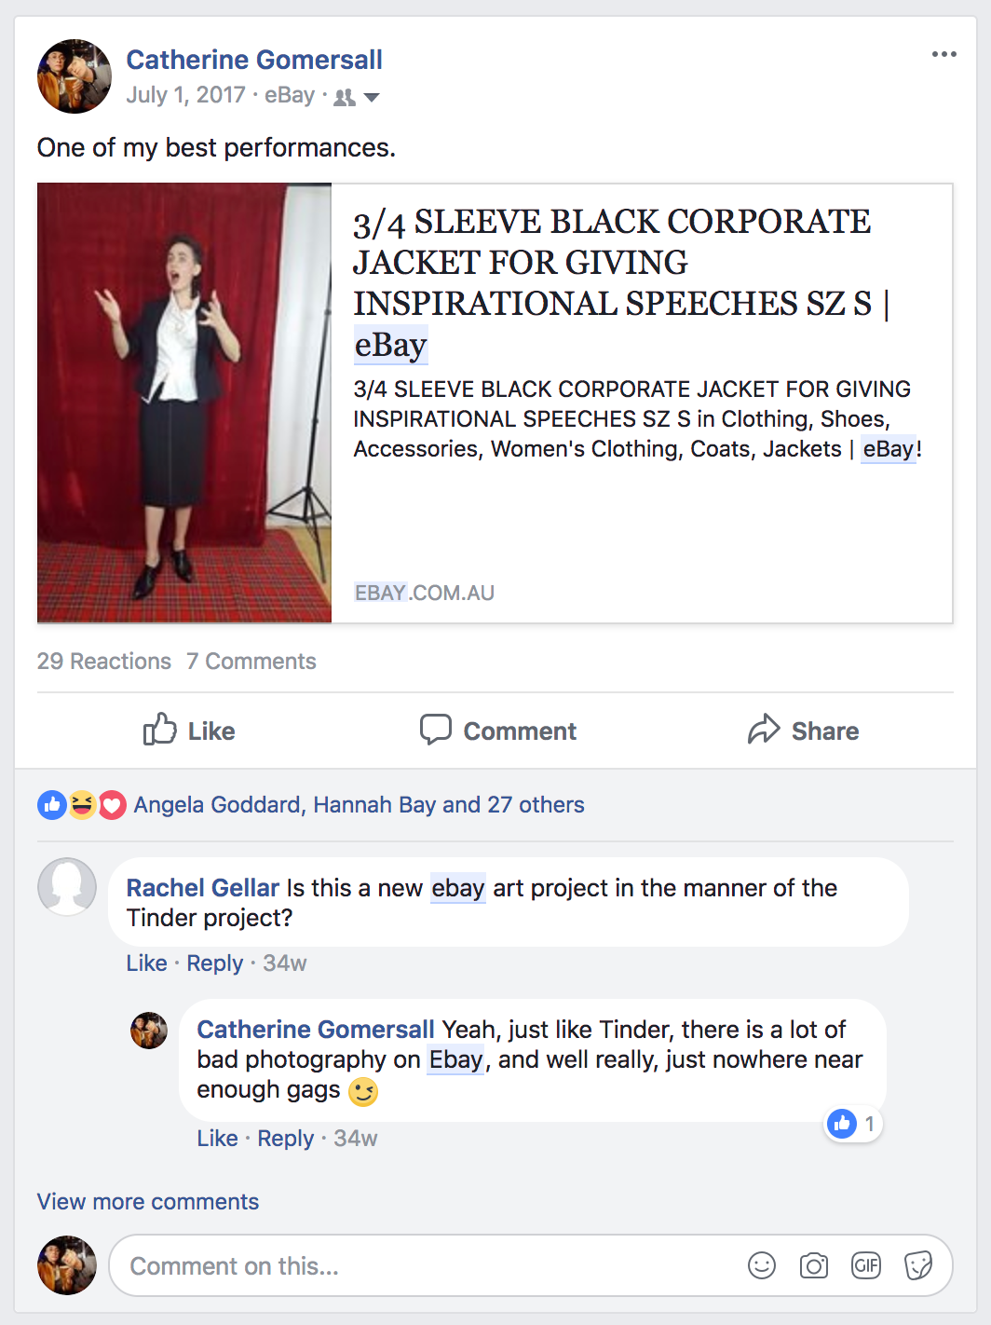
Task: View the 29 Reactions list
Action: point(104,661)
